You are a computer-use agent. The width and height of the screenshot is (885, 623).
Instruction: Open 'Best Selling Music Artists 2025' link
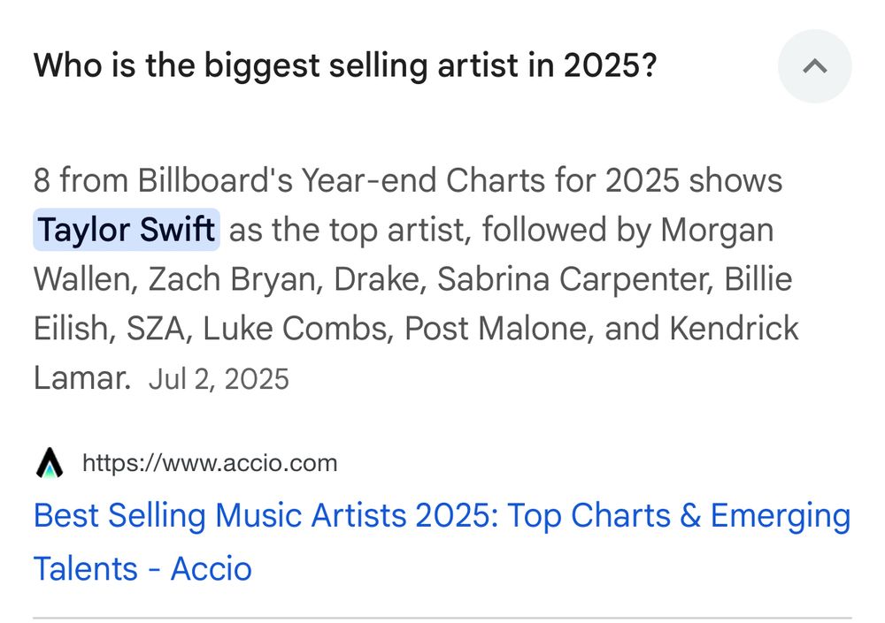pyautogui.click(x=265, y=515)
